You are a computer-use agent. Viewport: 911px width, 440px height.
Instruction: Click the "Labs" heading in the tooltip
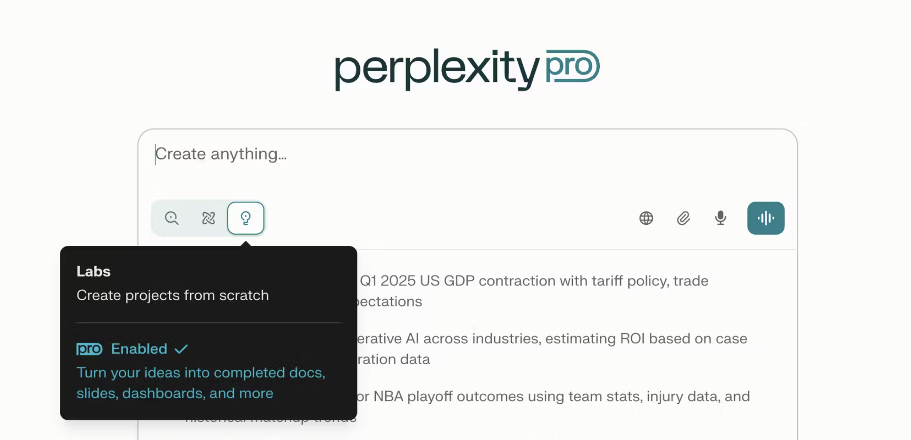tap(93, 271)
